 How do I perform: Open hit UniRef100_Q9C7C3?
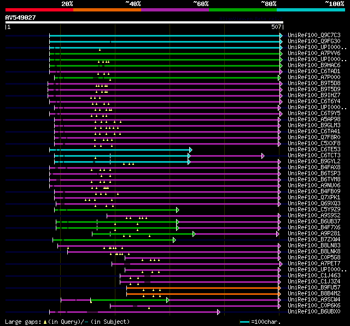[314, 35]
